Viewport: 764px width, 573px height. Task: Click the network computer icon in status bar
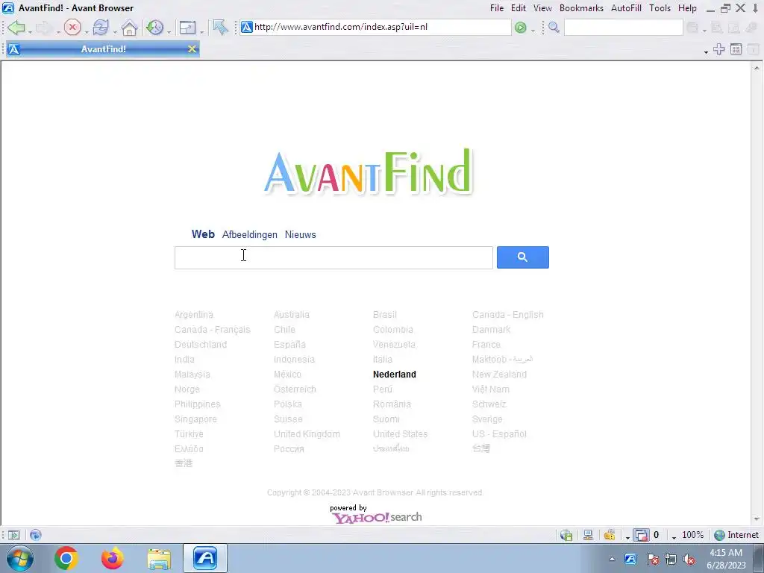(588, 535)
